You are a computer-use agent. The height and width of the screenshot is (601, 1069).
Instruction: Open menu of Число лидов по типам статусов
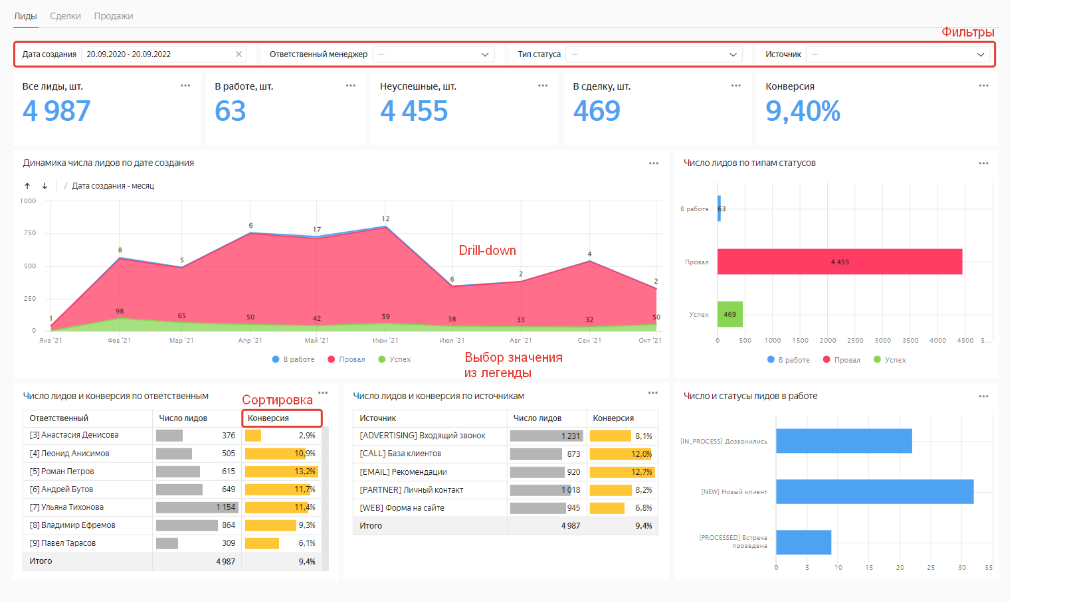(984, 163)
